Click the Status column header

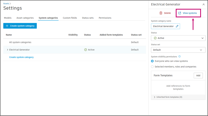pyautogui.click(x=87, y=35)
